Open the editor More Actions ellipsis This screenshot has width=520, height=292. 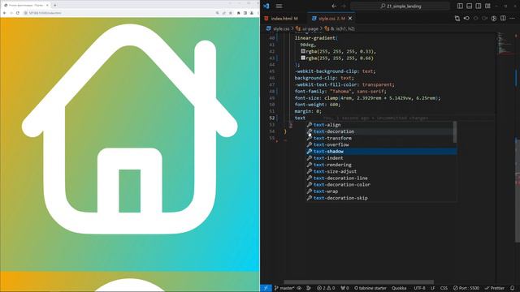click(x=512, y=19)
